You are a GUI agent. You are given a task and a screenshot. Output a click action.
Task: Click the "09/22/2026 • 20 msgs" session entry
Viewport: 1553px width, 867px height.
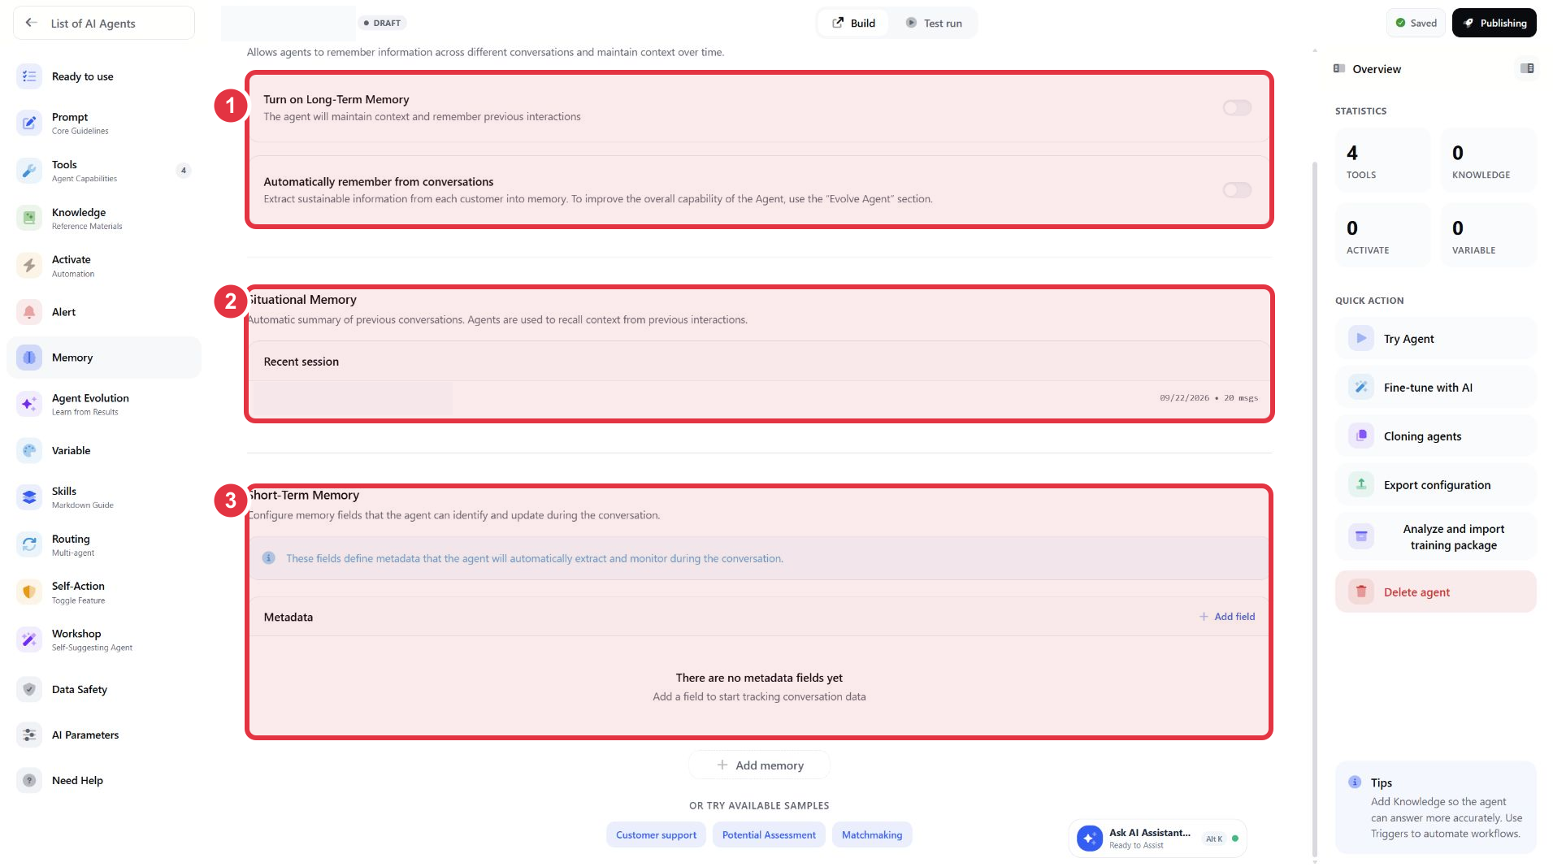pos(759,398)
